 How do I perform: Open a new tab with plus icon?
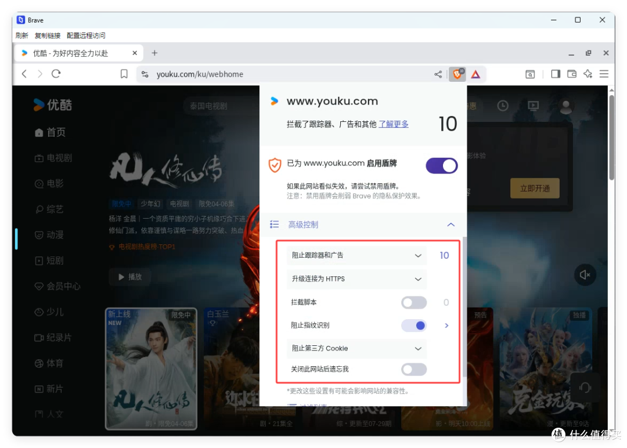(x=154, y=53)
